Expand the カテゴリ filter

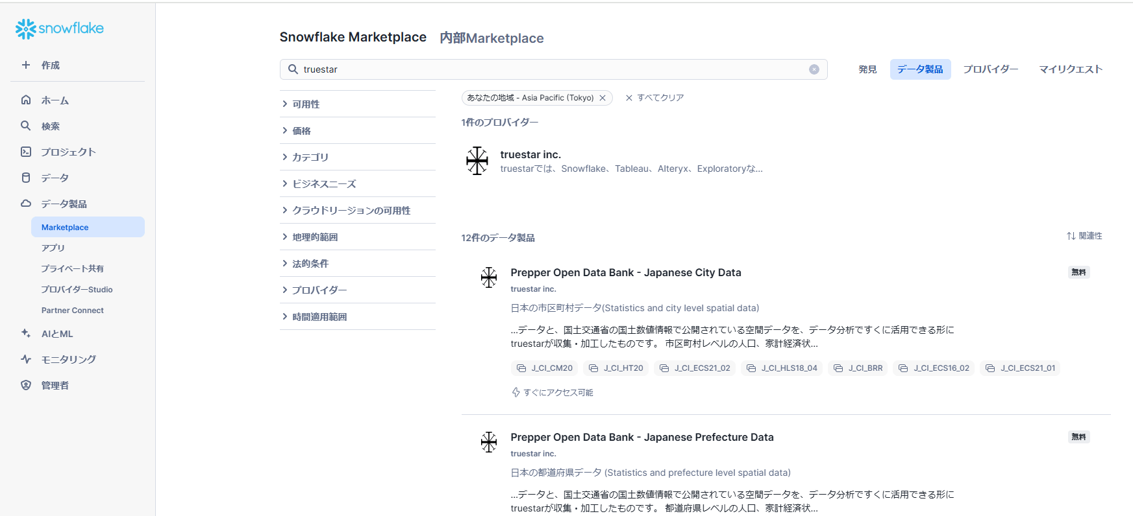[358, 157]
